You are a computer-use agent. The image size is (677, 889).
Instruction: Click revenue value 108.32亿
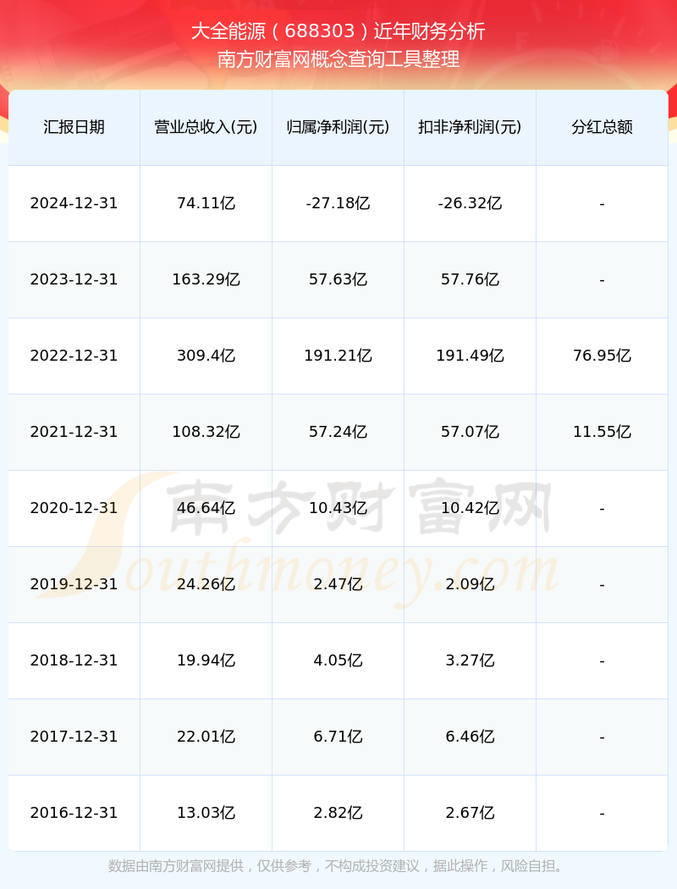click(206, 432)
